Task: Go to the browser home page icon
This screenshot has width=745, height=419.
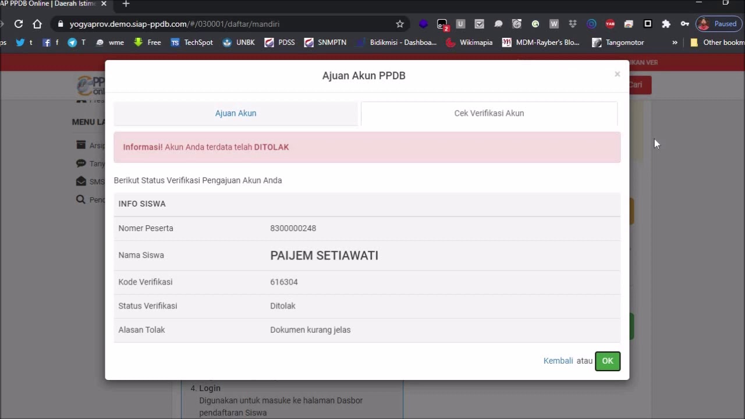Action: (x=37, y=24)
